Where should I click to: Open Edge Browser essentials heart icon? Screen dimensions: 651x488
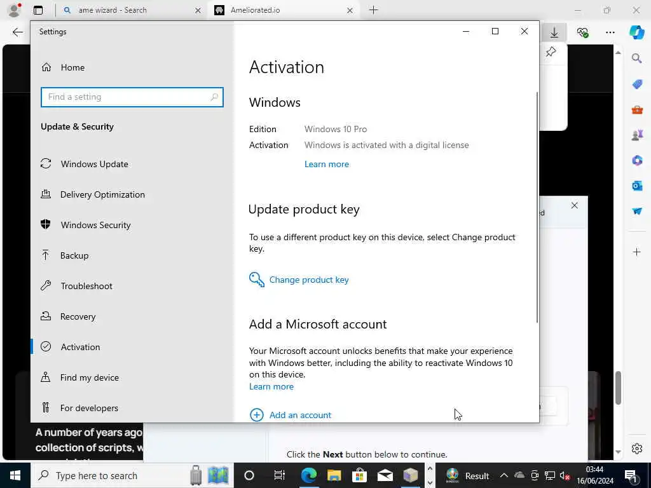582,32
